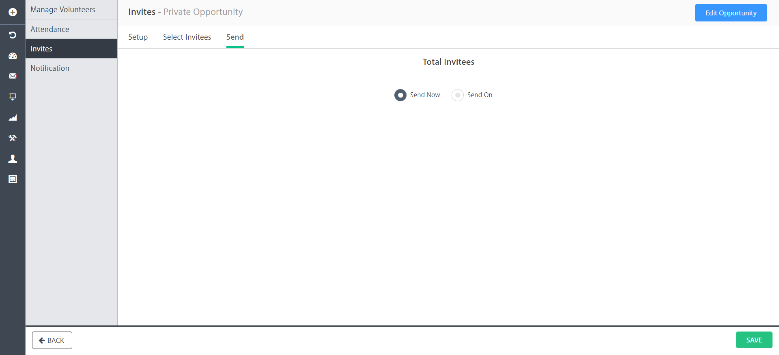Switch to Select Invitees tab
This screenshot has width=779, height=355.
187,37
